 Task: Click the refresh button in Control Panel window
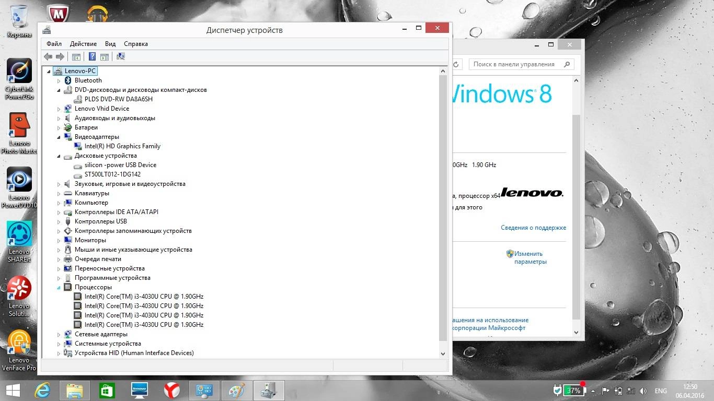pos(456,64)
